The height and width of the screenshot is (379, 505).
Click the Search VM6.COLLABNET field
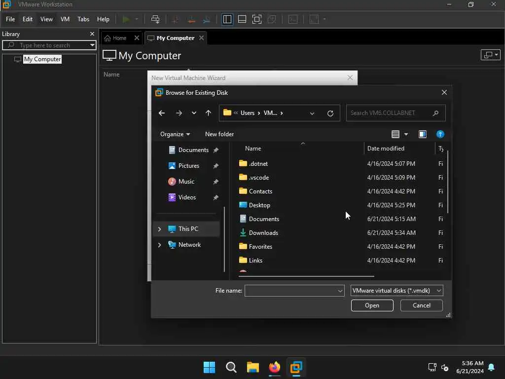pos(396,113)
